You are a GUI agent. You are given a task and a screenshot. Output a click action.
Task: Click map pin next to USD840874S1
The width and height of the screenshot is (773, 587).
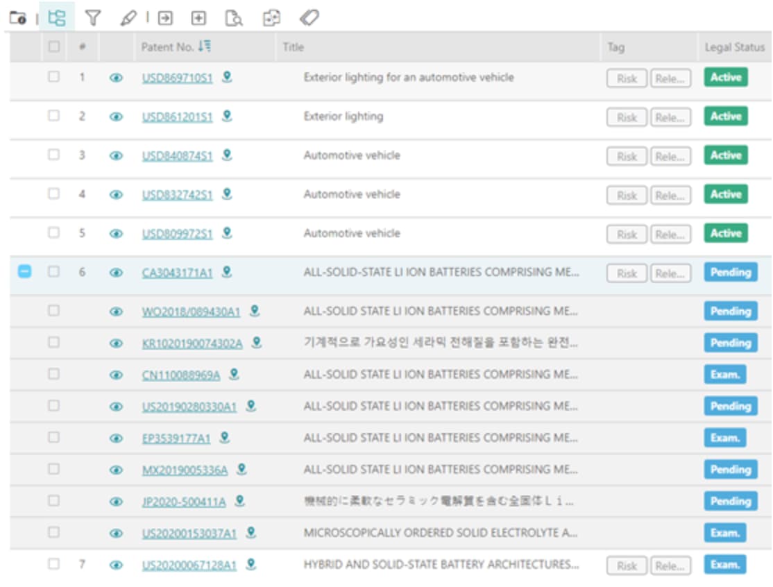coord(227,155)
